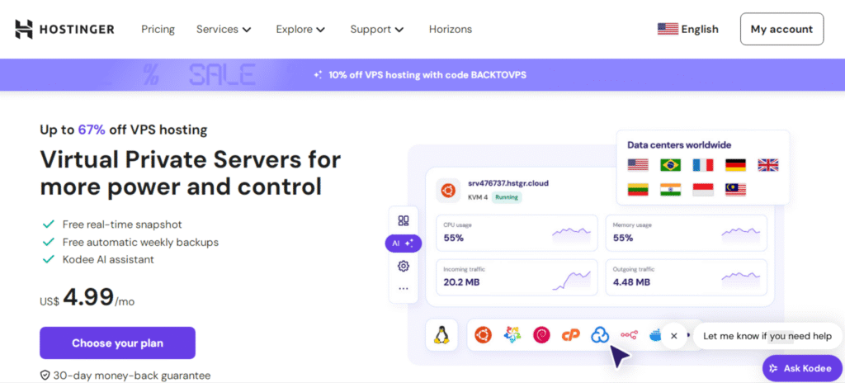This screenshot has width=845, height=383.
Task: Open My account
Action: [x=781, y=29]
